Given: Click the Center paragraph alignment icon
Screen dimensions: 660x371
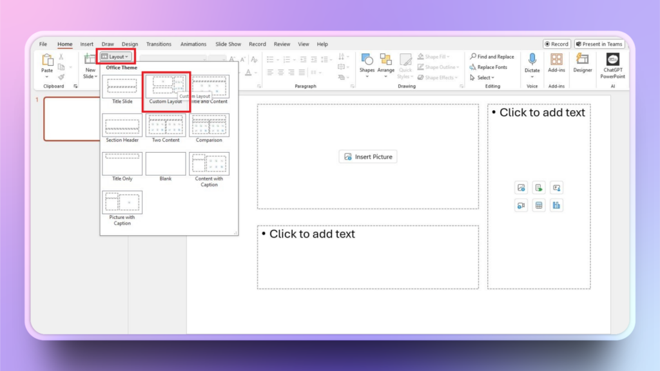Looking at the screenshot, I should click(x=281, y=72).
